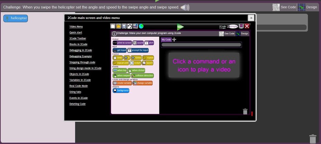Image resolution: width=321 pixels, height=144 pixels.
Task: Click the green play arrow in the video toolbar
Action: [180, 27]
